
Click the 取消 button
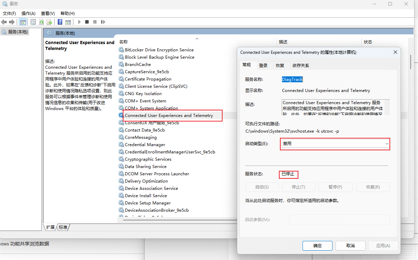tap(350, 246)
